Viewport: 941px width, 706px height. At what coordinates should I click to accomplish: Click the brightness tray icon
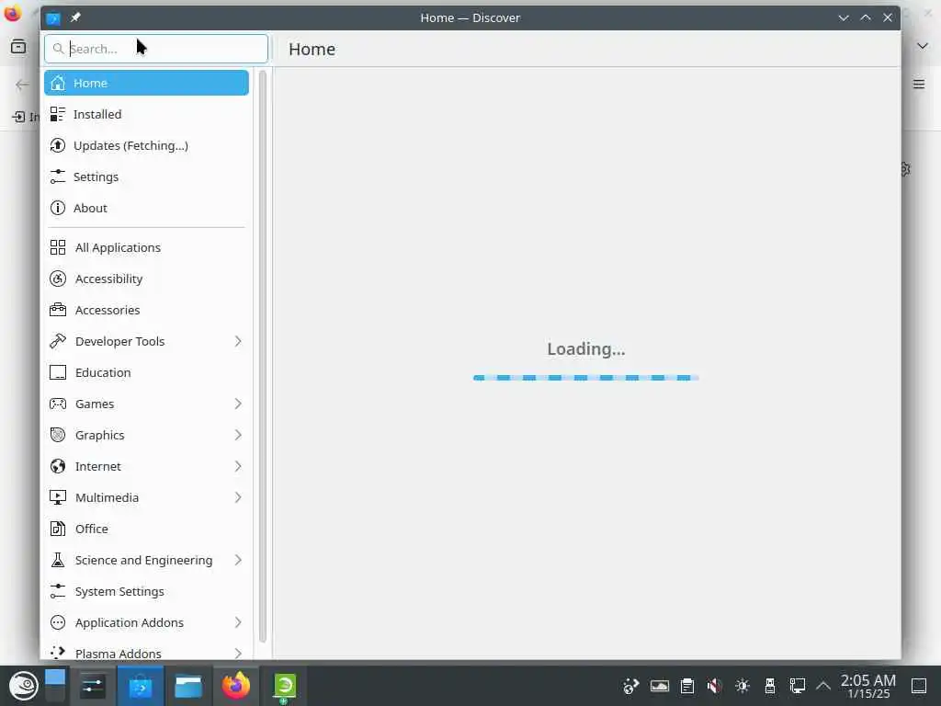[743, 686]
